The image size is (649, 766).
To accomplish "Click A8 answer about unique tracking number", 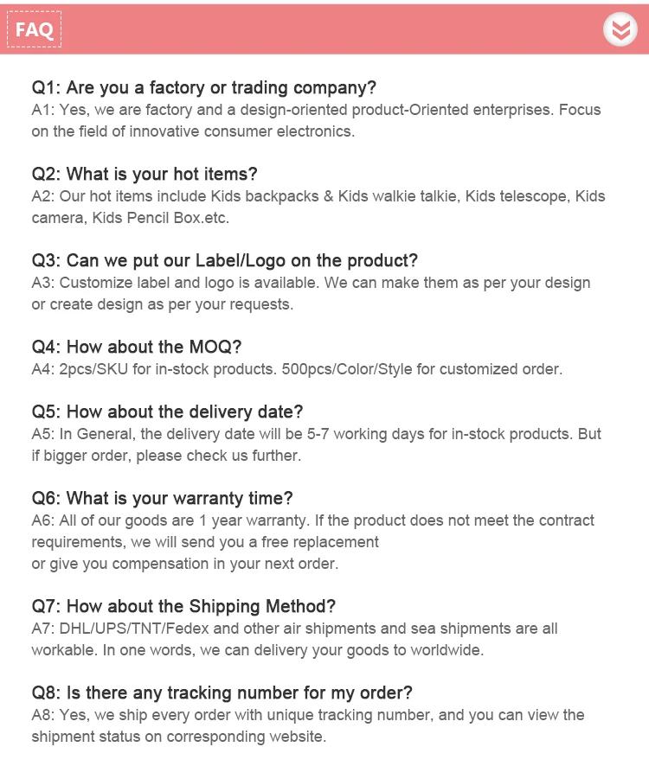I will 308,725.
